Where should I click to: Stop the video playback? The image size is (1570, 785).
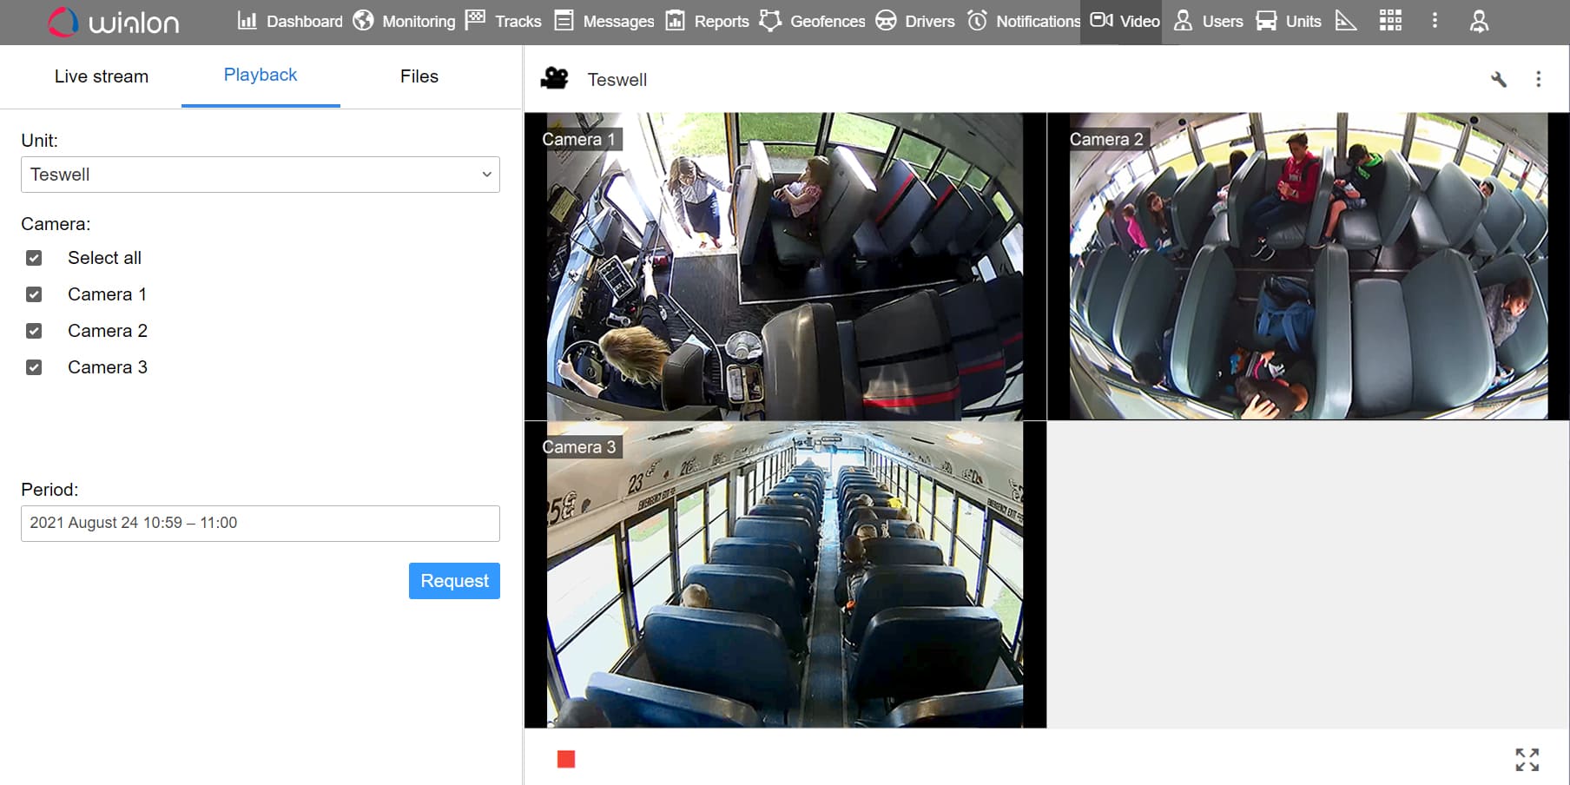point(566,760)
